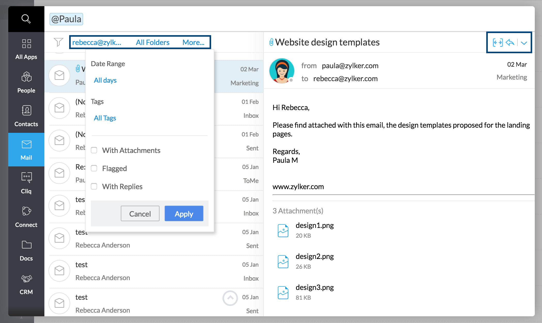Image resolution: width=542 pixels, height=323 pixels.
Task: Click the More... filter option
Action: click(193, 42)
